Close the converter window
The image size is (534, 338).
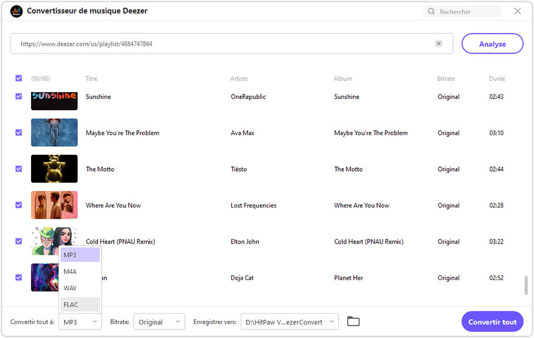click(518, 11)
